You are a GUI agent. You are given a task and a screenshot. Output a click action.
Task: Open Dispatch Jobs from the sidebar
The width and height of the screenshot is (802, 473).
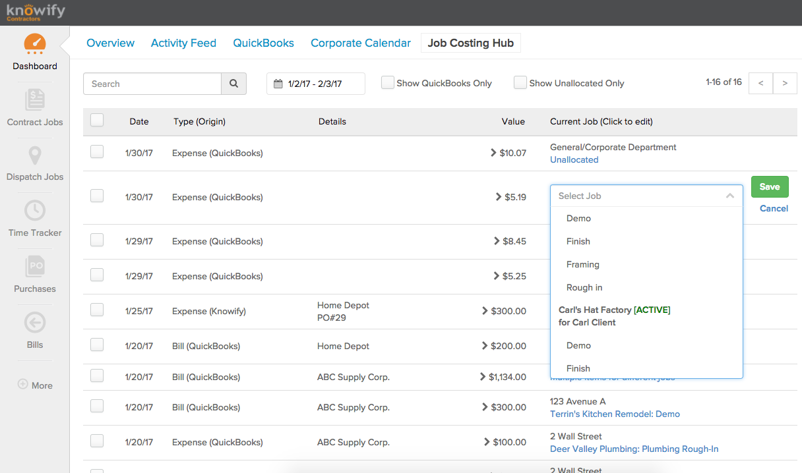(35, 163)
